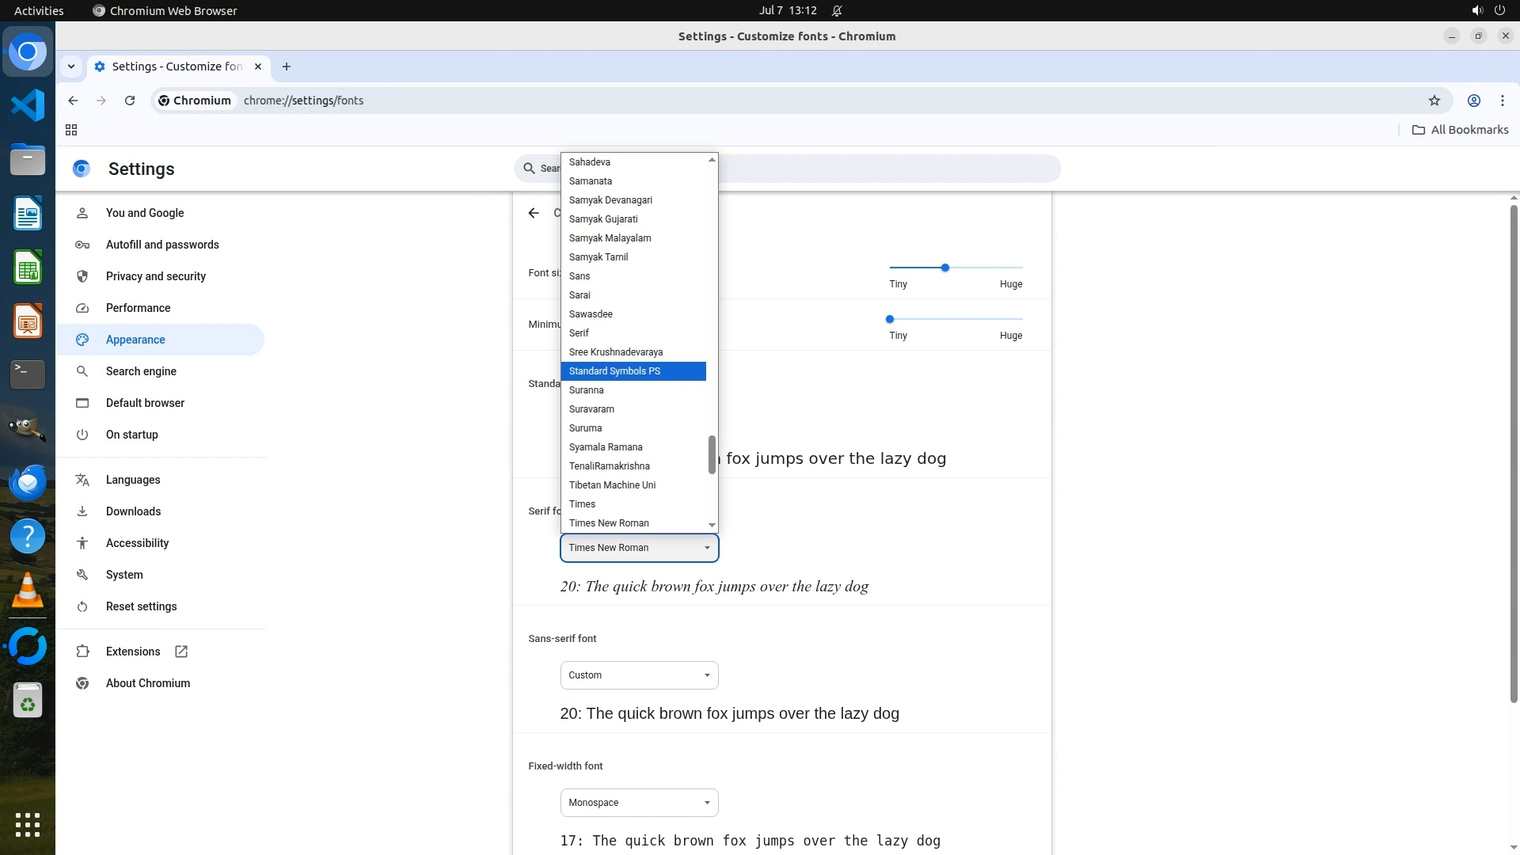
Task: Open the Chromium three-dot menu
Action: pyautogui.click(x=1502, y=101)
